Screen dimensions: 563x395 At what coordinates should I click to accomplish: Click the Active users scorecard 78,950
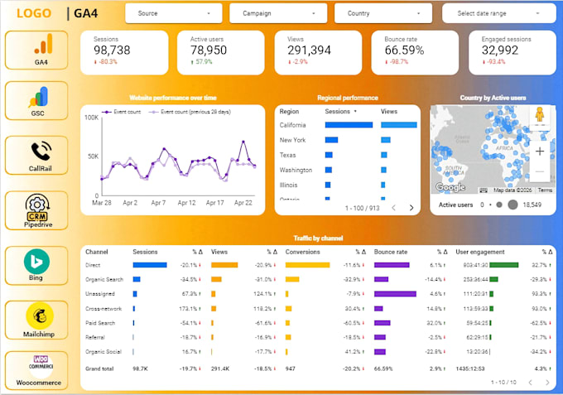coord(221,52)
